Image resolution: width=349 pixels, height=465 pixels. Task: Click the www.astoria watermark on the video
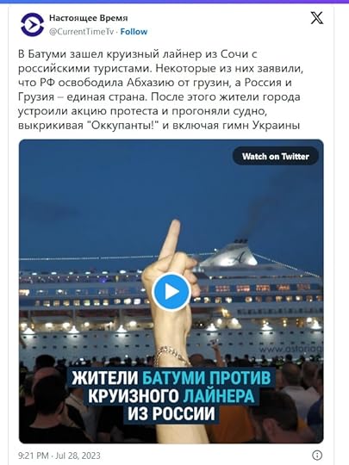[291, 350]
